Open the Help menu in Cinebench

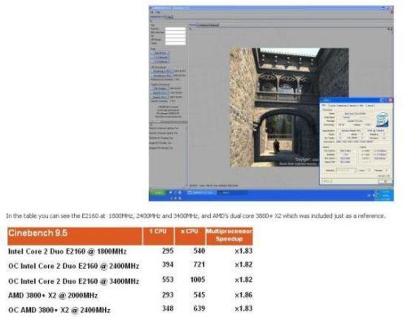(x=158, y=12)
